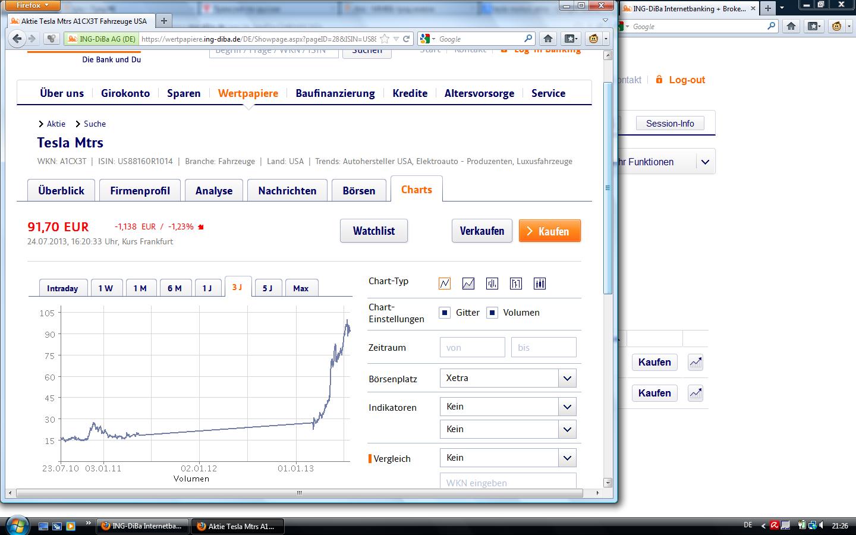Click Session-Info in background window
Screen dimensions: 856x535
[670, 124]
